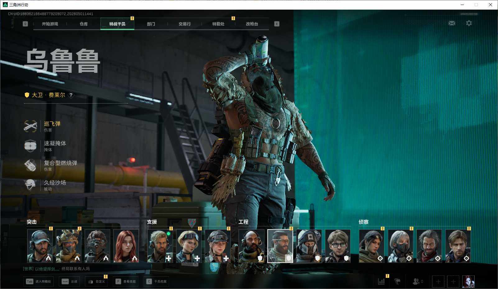Select the 速凝掩体 skill icon
498x289 pixels.
(30, 146)
